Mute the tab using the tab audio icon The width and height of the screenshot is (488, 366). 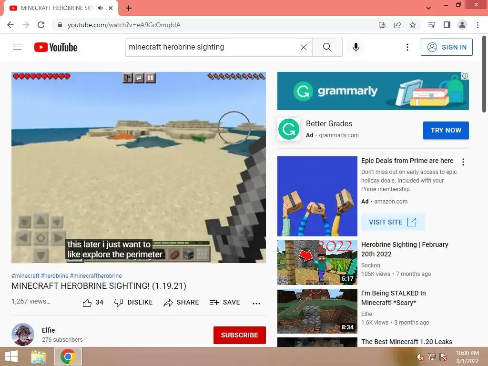click(x=100, y=8)
